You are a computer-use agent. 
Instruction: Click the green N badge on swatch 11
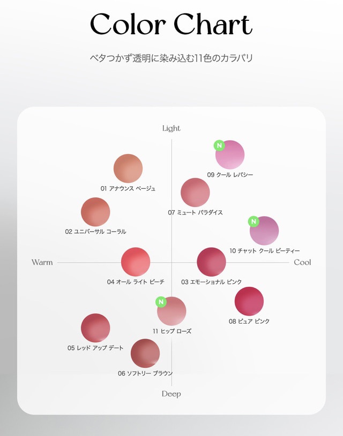160,302
